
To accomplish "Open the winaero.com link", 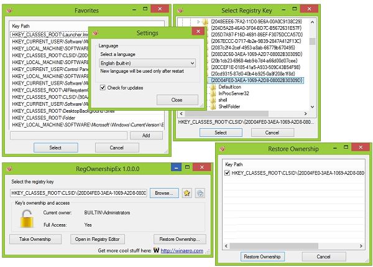I will click(x=183, y=251).
